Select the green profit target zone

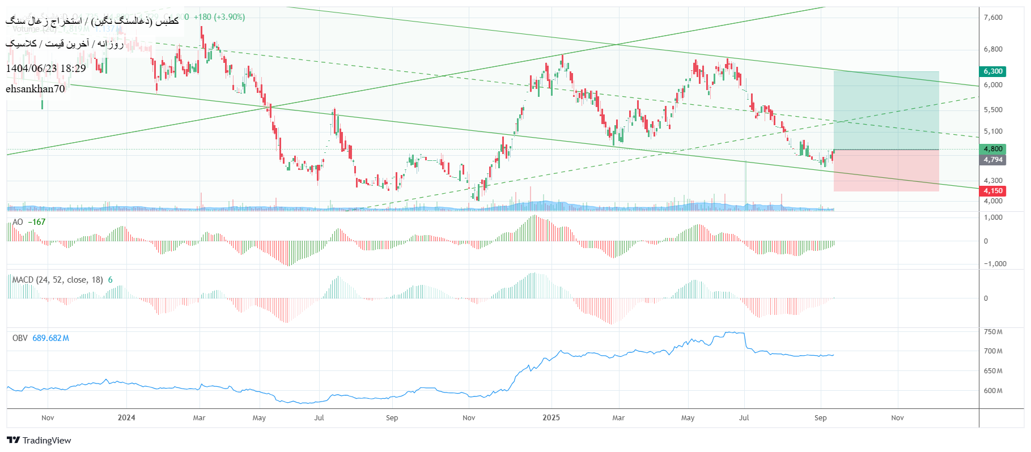click(x=886, y=110)
